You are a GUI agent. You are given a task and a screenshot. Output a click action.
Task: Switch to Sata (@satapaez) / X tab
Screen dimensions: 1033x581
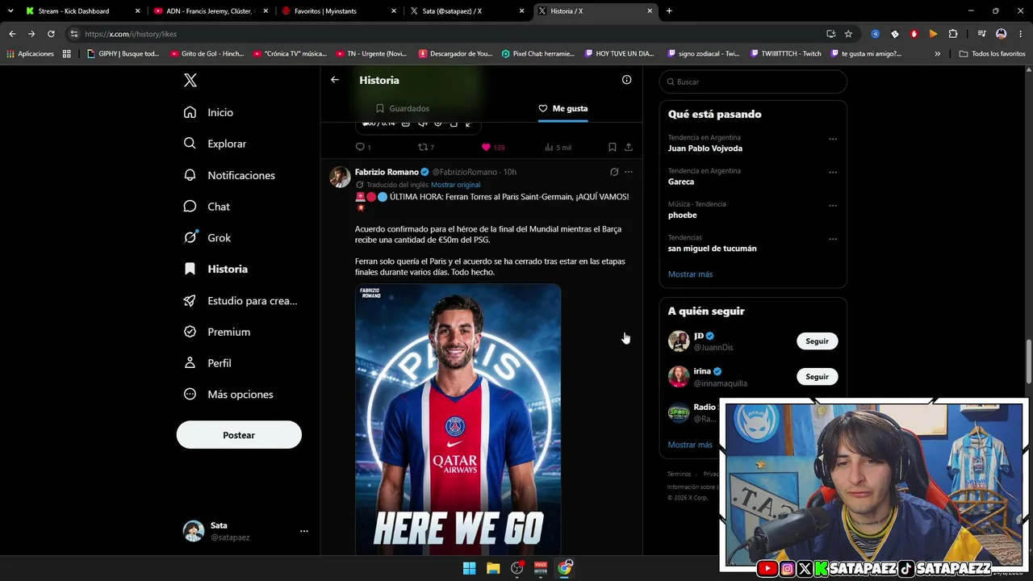tap(466, 11)
